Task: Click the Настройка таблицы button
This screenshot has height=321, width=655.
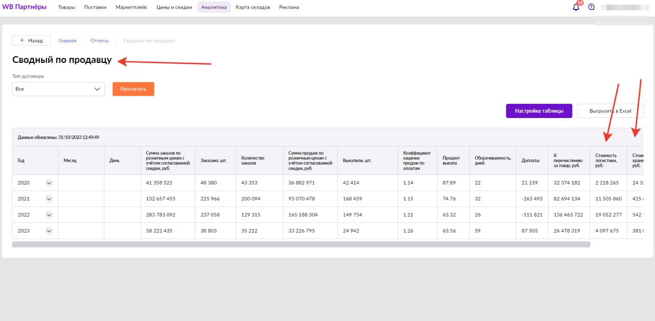Action: point(539,111)
